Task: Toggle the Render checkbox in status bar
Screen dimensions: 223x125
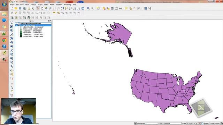Action: tap(202, 124)
